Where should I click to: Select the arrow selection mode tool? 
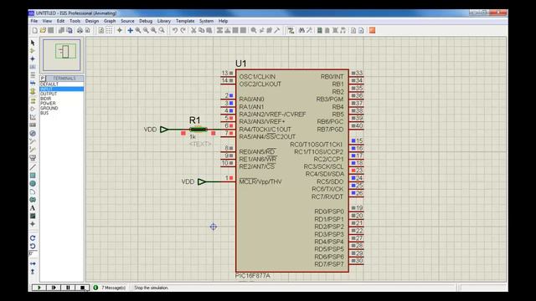tap(33, 43)
